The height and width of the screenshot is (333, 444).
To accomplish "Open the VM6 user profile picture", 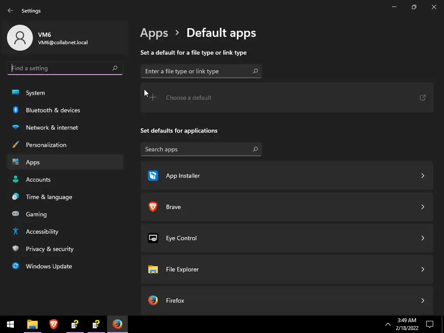I will (x=20, y=38).
